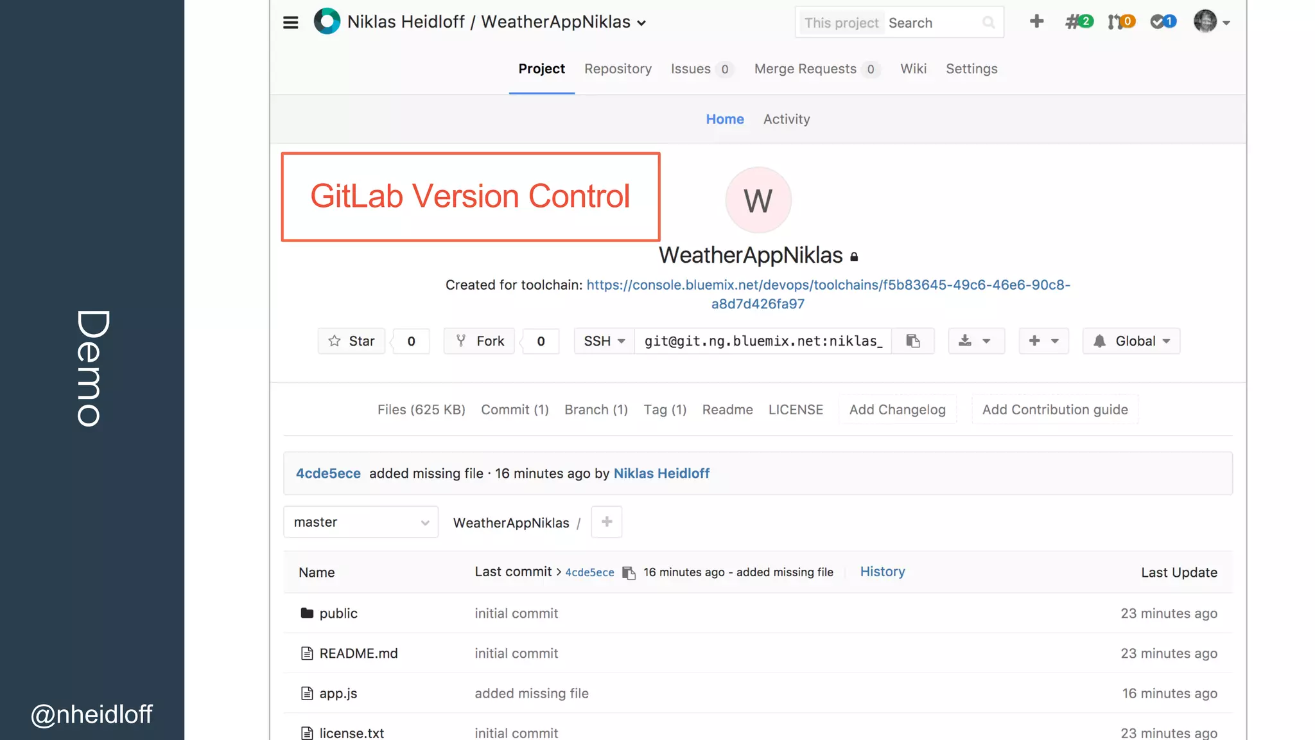This screenshot has width=1315, height=740.
Task: Click the public folder icon
Action: pyautogui.click(x=307, y=613)
